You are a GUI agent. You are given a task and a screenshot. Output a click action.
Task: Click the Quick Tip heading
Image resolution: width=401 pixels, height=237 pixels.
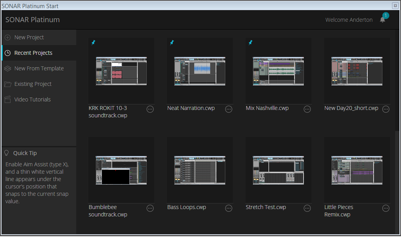click(x=25, y=153)
